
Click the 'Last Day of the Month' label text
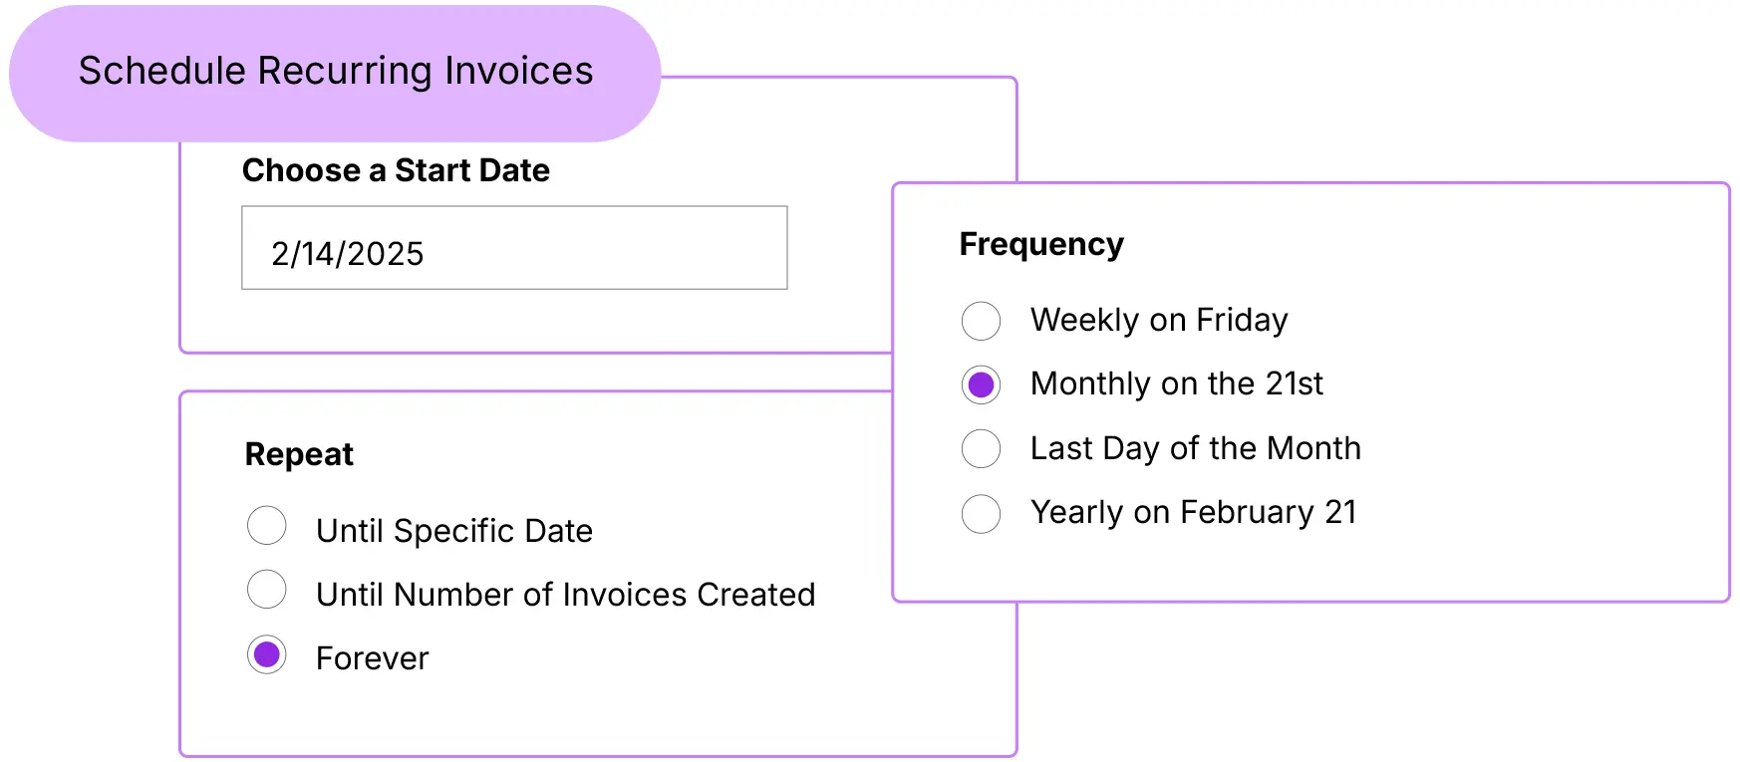[x=1196, y=448]
